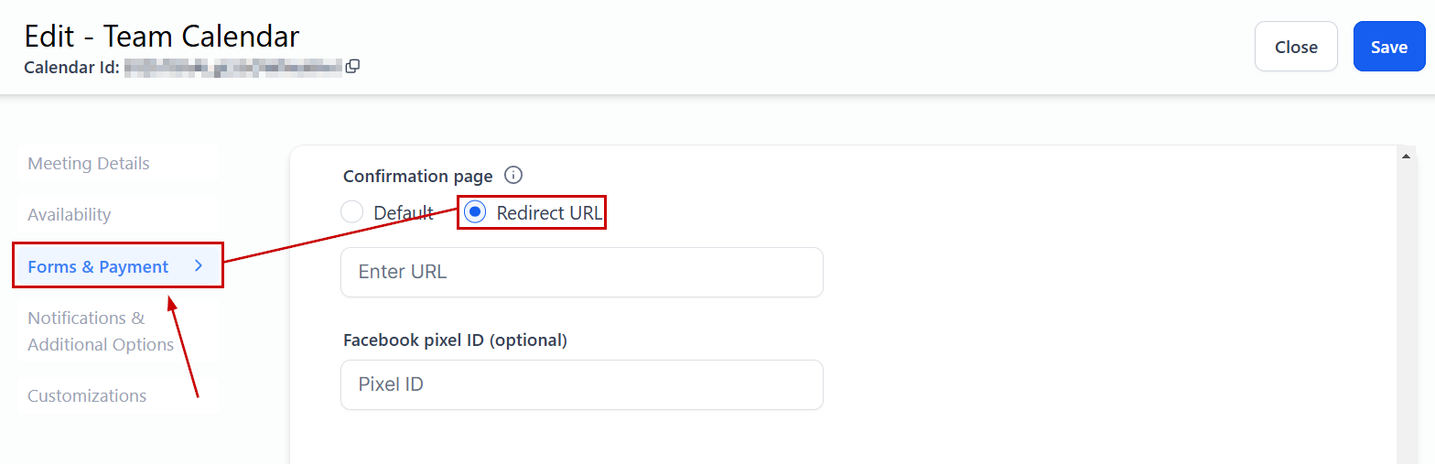Click the 'Redirect URL' label text

click(549, 212)
